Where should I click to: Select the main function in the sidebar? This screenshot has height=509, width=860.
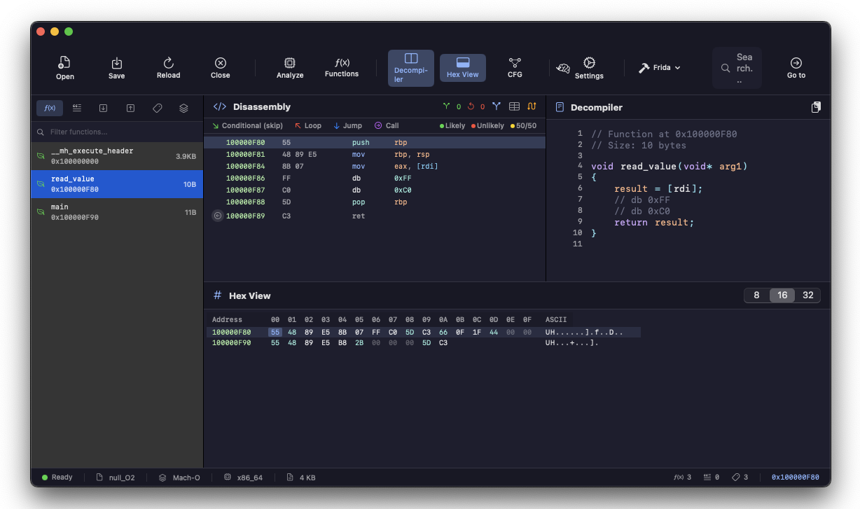click(116, 211)
